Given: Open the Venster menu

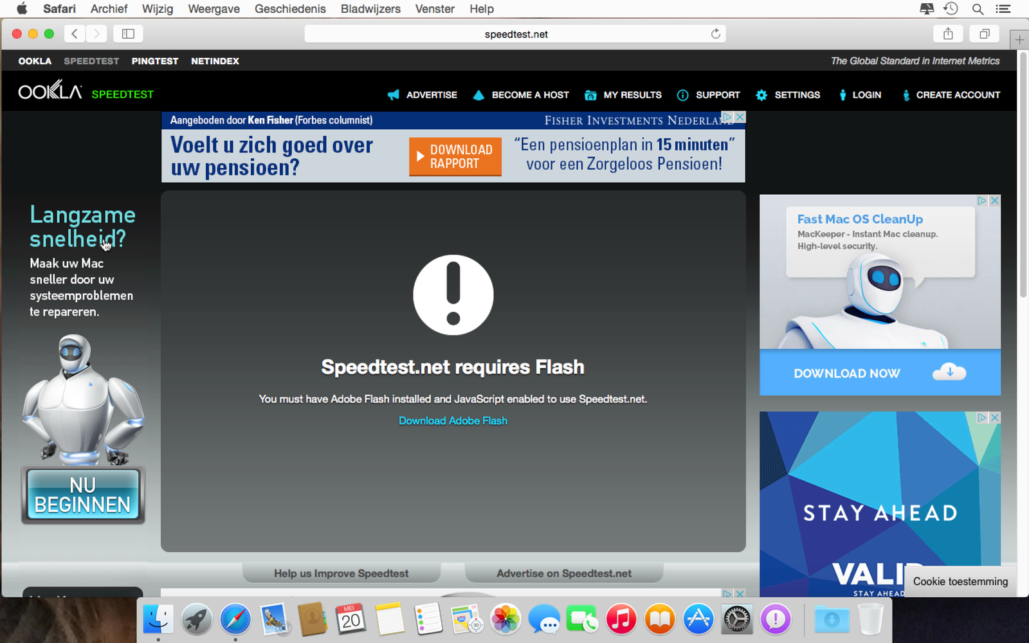Looking at the screenshot, I should pyautogui.click(x=435, y=9).
